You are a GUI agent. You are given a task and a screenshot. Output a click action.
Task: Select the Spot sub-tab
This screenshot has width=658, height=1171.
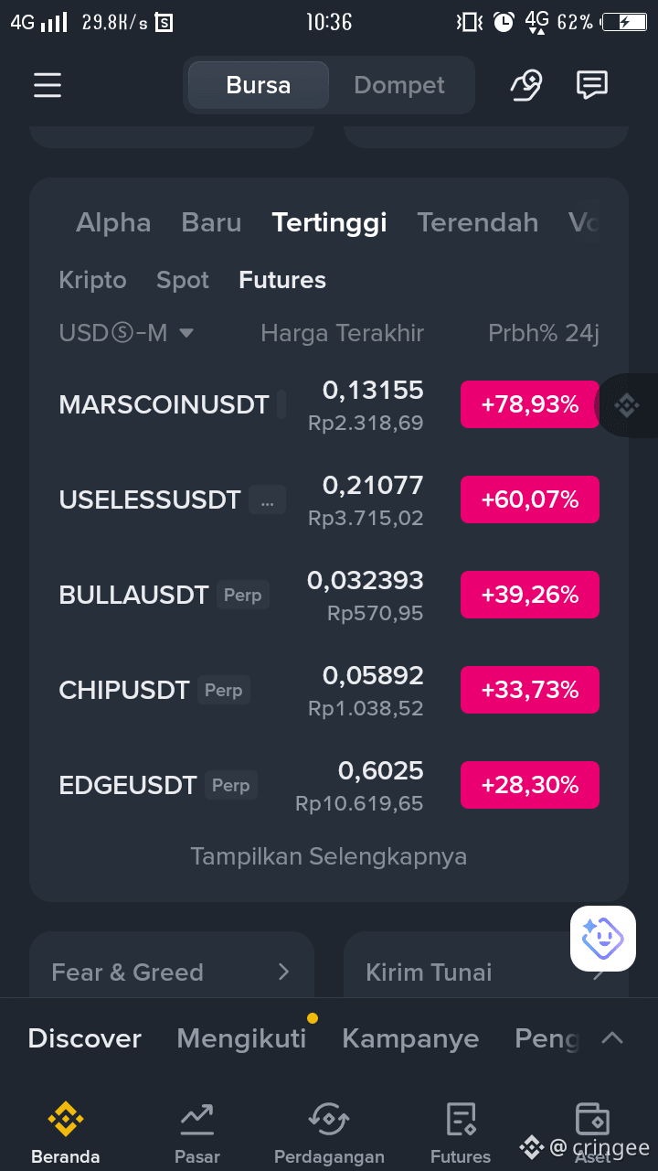183,280
